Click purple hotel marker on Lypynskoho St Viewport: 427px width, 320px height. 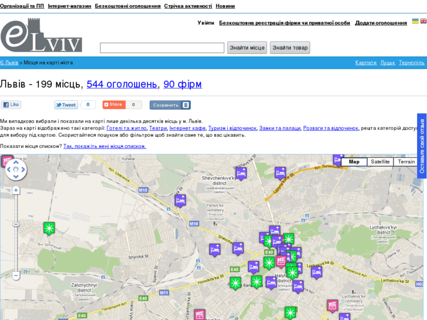[x=280, y=173]
